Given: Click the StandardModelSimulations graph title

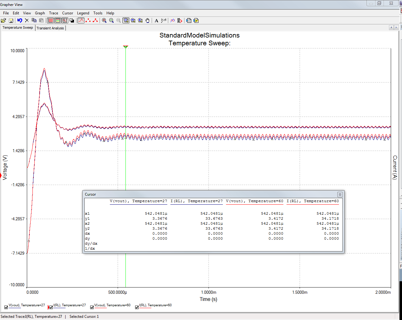Looking at the screenshot, I should point(199,35).
